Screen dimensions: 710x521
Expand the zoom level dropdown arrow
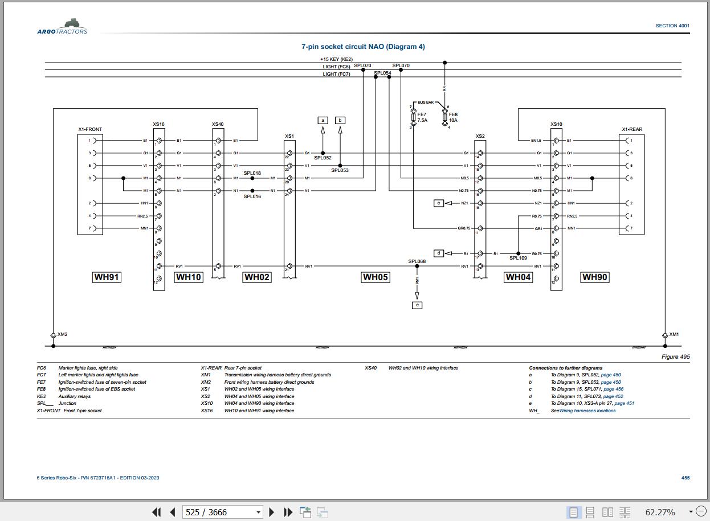click(691, 512)
